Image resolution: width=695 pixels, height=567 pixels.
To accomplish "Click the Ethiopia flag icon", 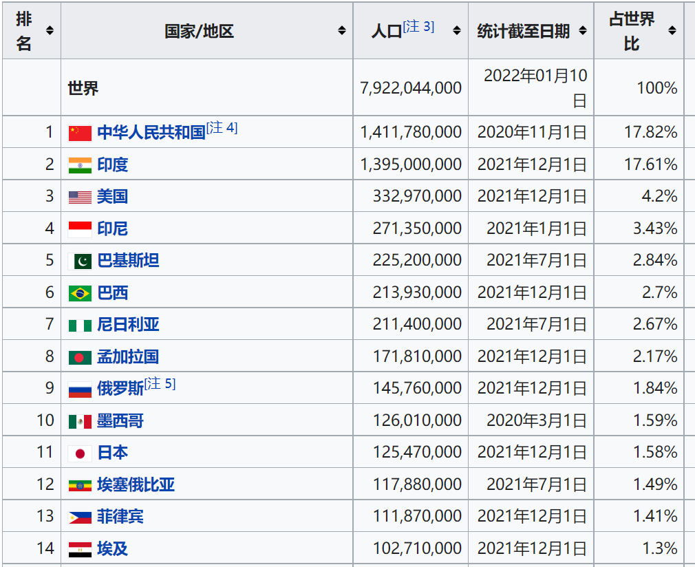I will [x=81, y=486].
